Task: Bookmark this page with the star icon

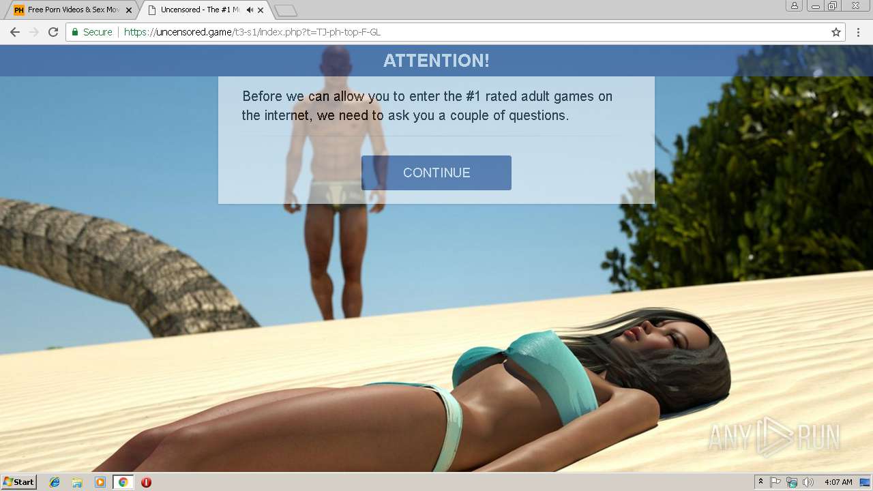Action: pyautogui.click(x=836, y=32)
